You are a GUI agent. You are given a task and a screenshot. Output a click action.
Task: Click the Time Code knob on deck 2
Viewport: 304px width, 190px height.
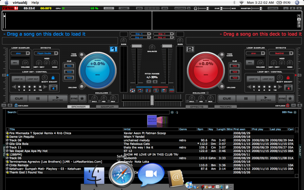221,54
